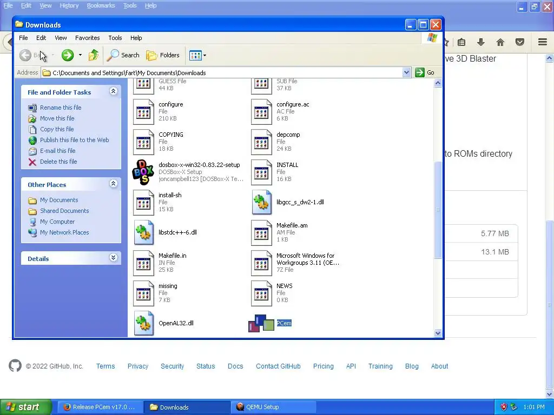554x415 pixels.
Task: Open Firefox Bookmarks menu
Action: click(x=101, y=5)
